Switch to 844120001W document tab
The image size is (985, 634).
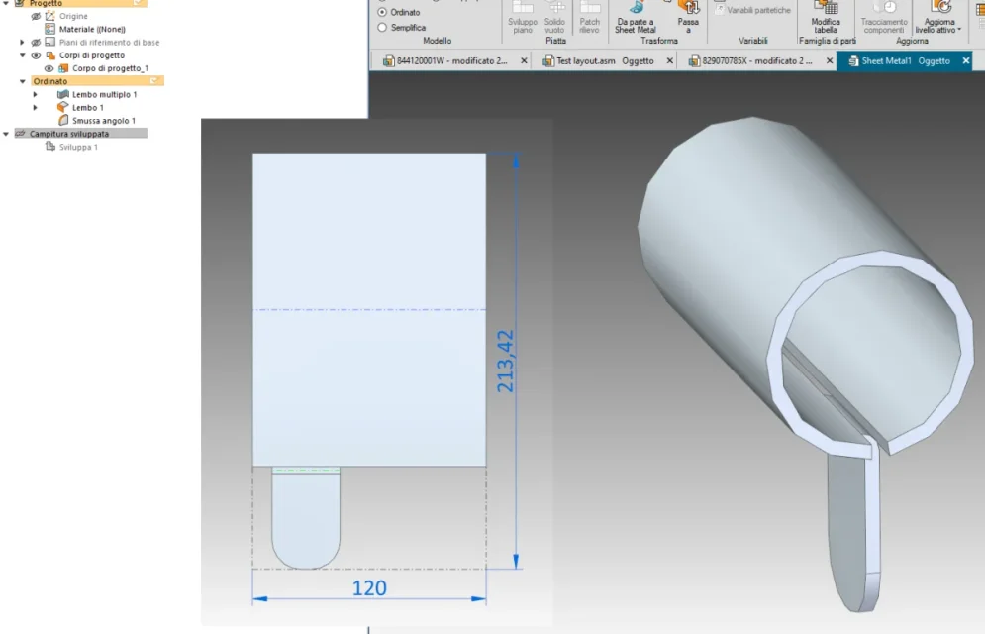pos(451,61)
